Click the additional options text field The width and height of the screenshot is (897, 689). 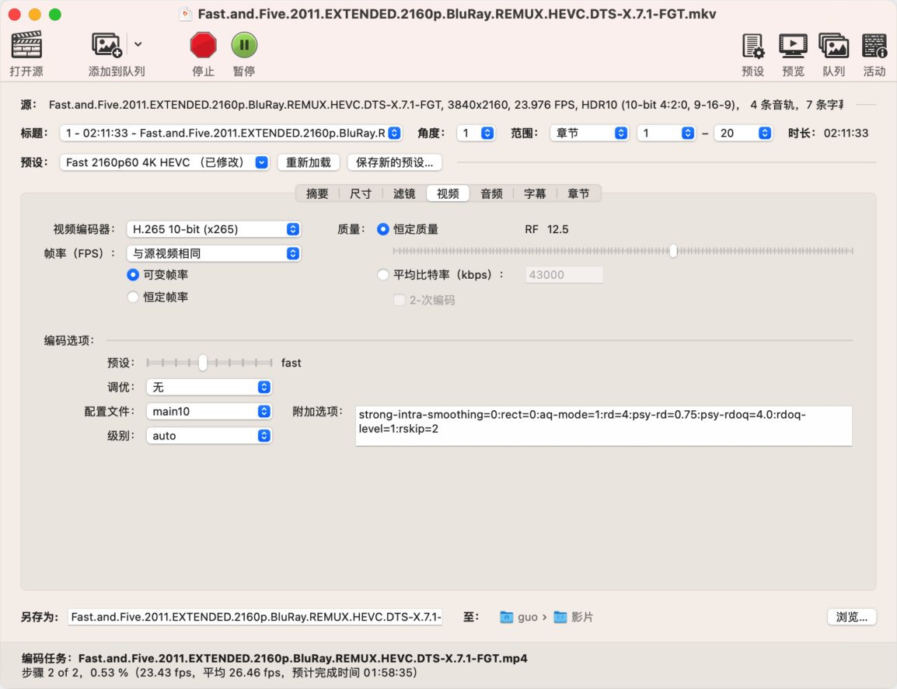click(x=603, y=426)
